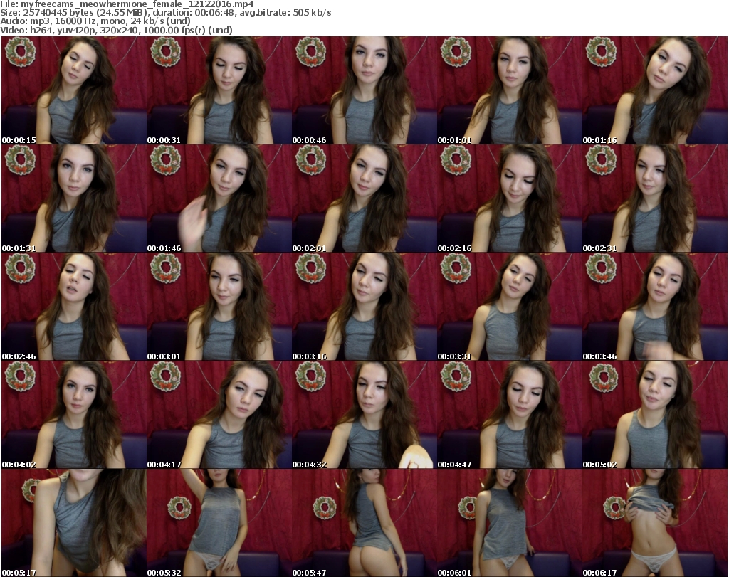This screenshot has width=729, height=577.
Task: Select the thumbnail stamped 00:00:15
Action: [74, 90]
